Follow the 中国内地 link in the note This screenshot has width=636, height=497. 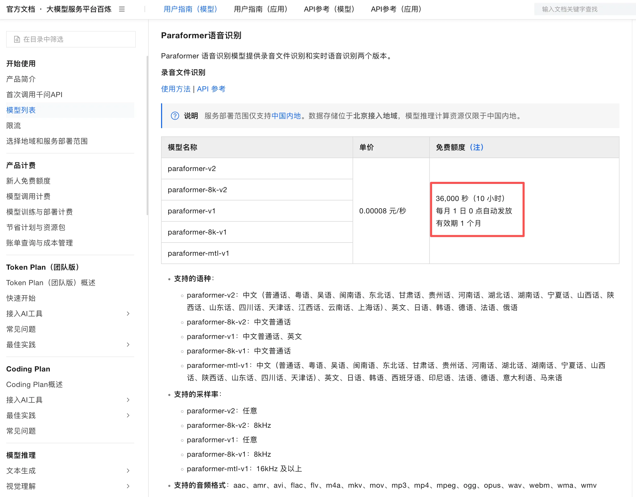(286, 116)
